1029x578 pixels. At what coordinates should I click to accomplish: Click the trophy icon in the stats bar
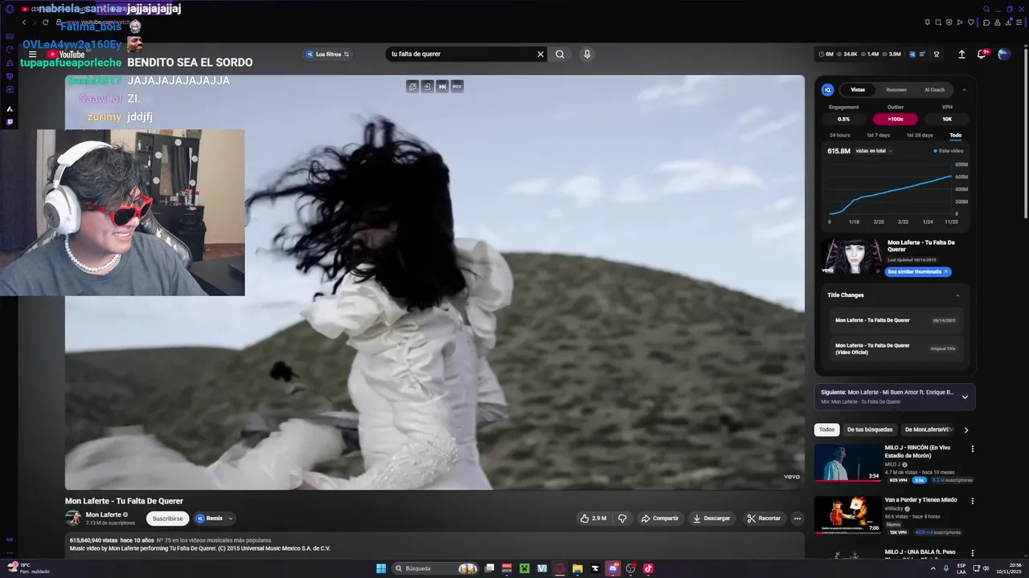[x=937, y=55]
